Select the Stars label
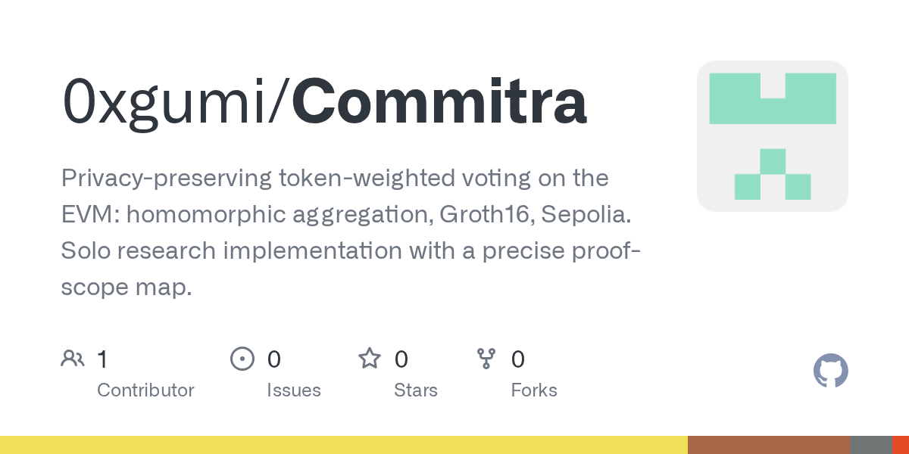Screen dimensions: 909x454 [416, 390]
